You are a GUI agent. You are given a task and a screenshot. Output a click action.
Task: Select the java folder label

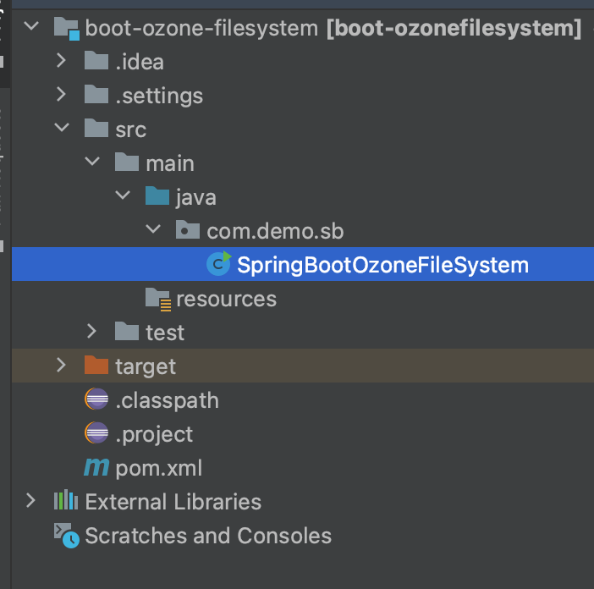coord(195,198)
